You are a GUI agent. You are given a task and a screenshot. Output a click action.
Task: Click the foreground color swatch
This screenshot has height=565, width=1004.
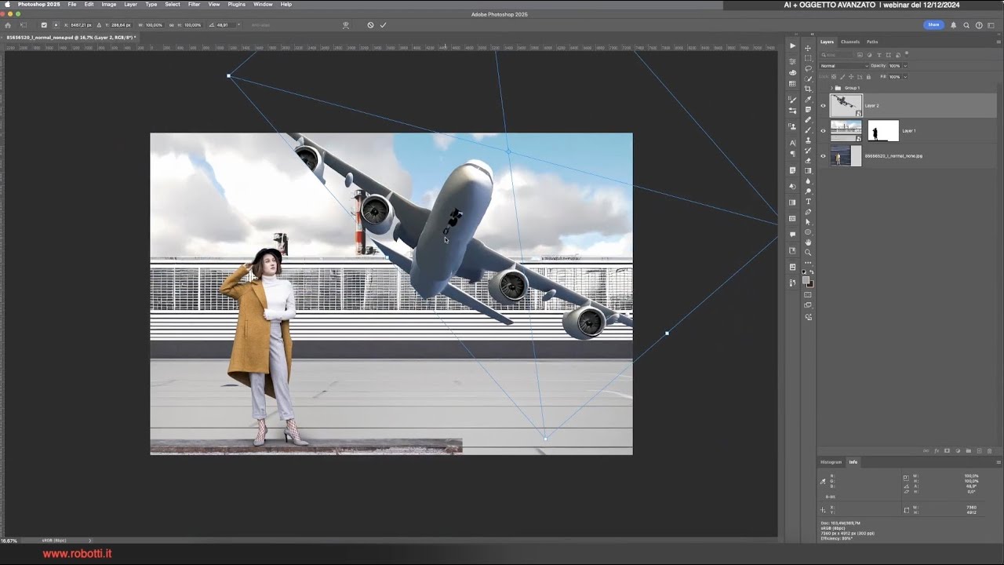pos(806,280)
